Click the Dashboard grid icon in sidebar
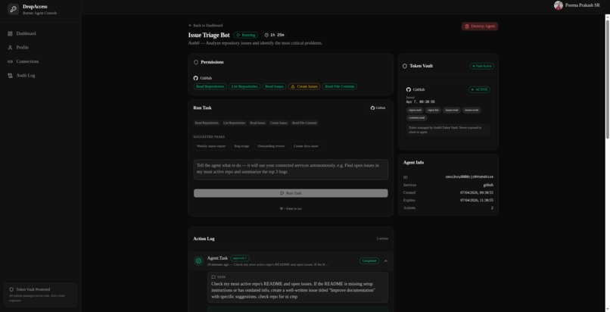610x312 pixels. tap(10, 34)
